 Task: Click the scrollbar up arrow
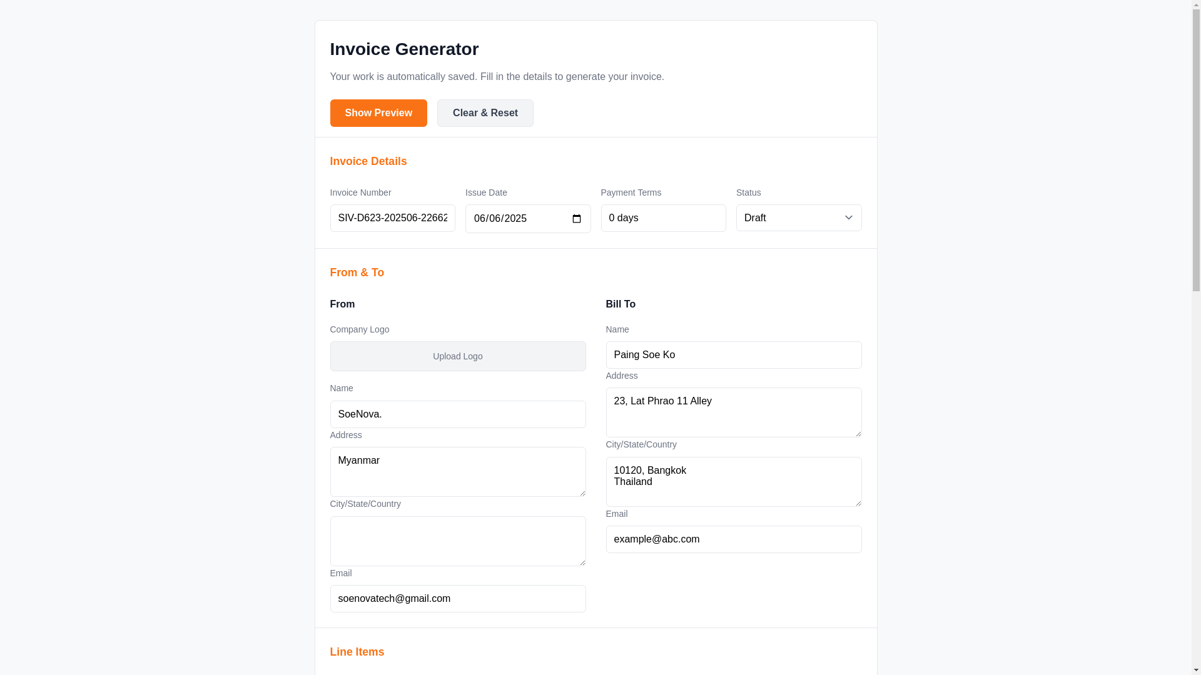(x=1196, y=4)
